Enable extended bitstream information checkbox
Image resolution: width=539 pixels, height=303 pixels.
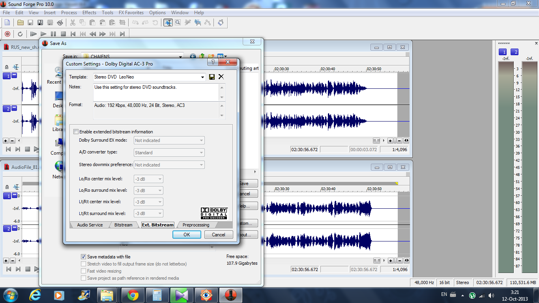click(76, 132)
